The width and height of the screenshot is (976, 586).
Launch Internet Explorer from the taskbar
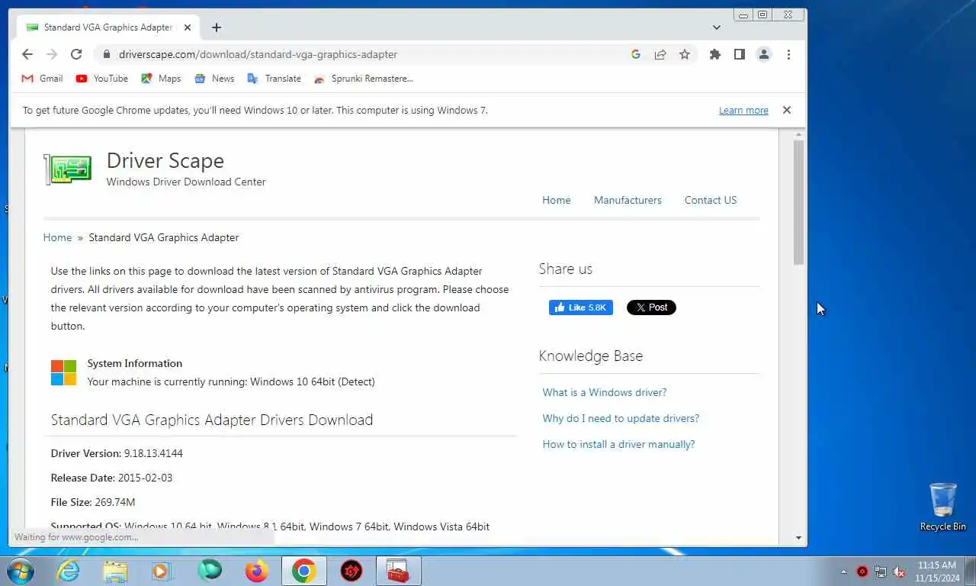(x=69, y=571)
